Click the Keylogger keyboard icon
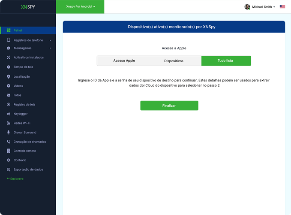The image size is (291, 215). click(x=9, y=114)
